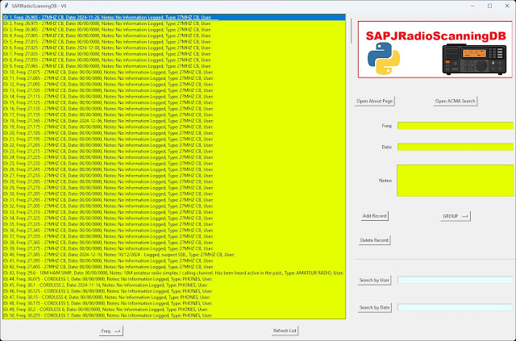Focus the Freq input field
516x341 pixels.
click(x=455, y=126)
